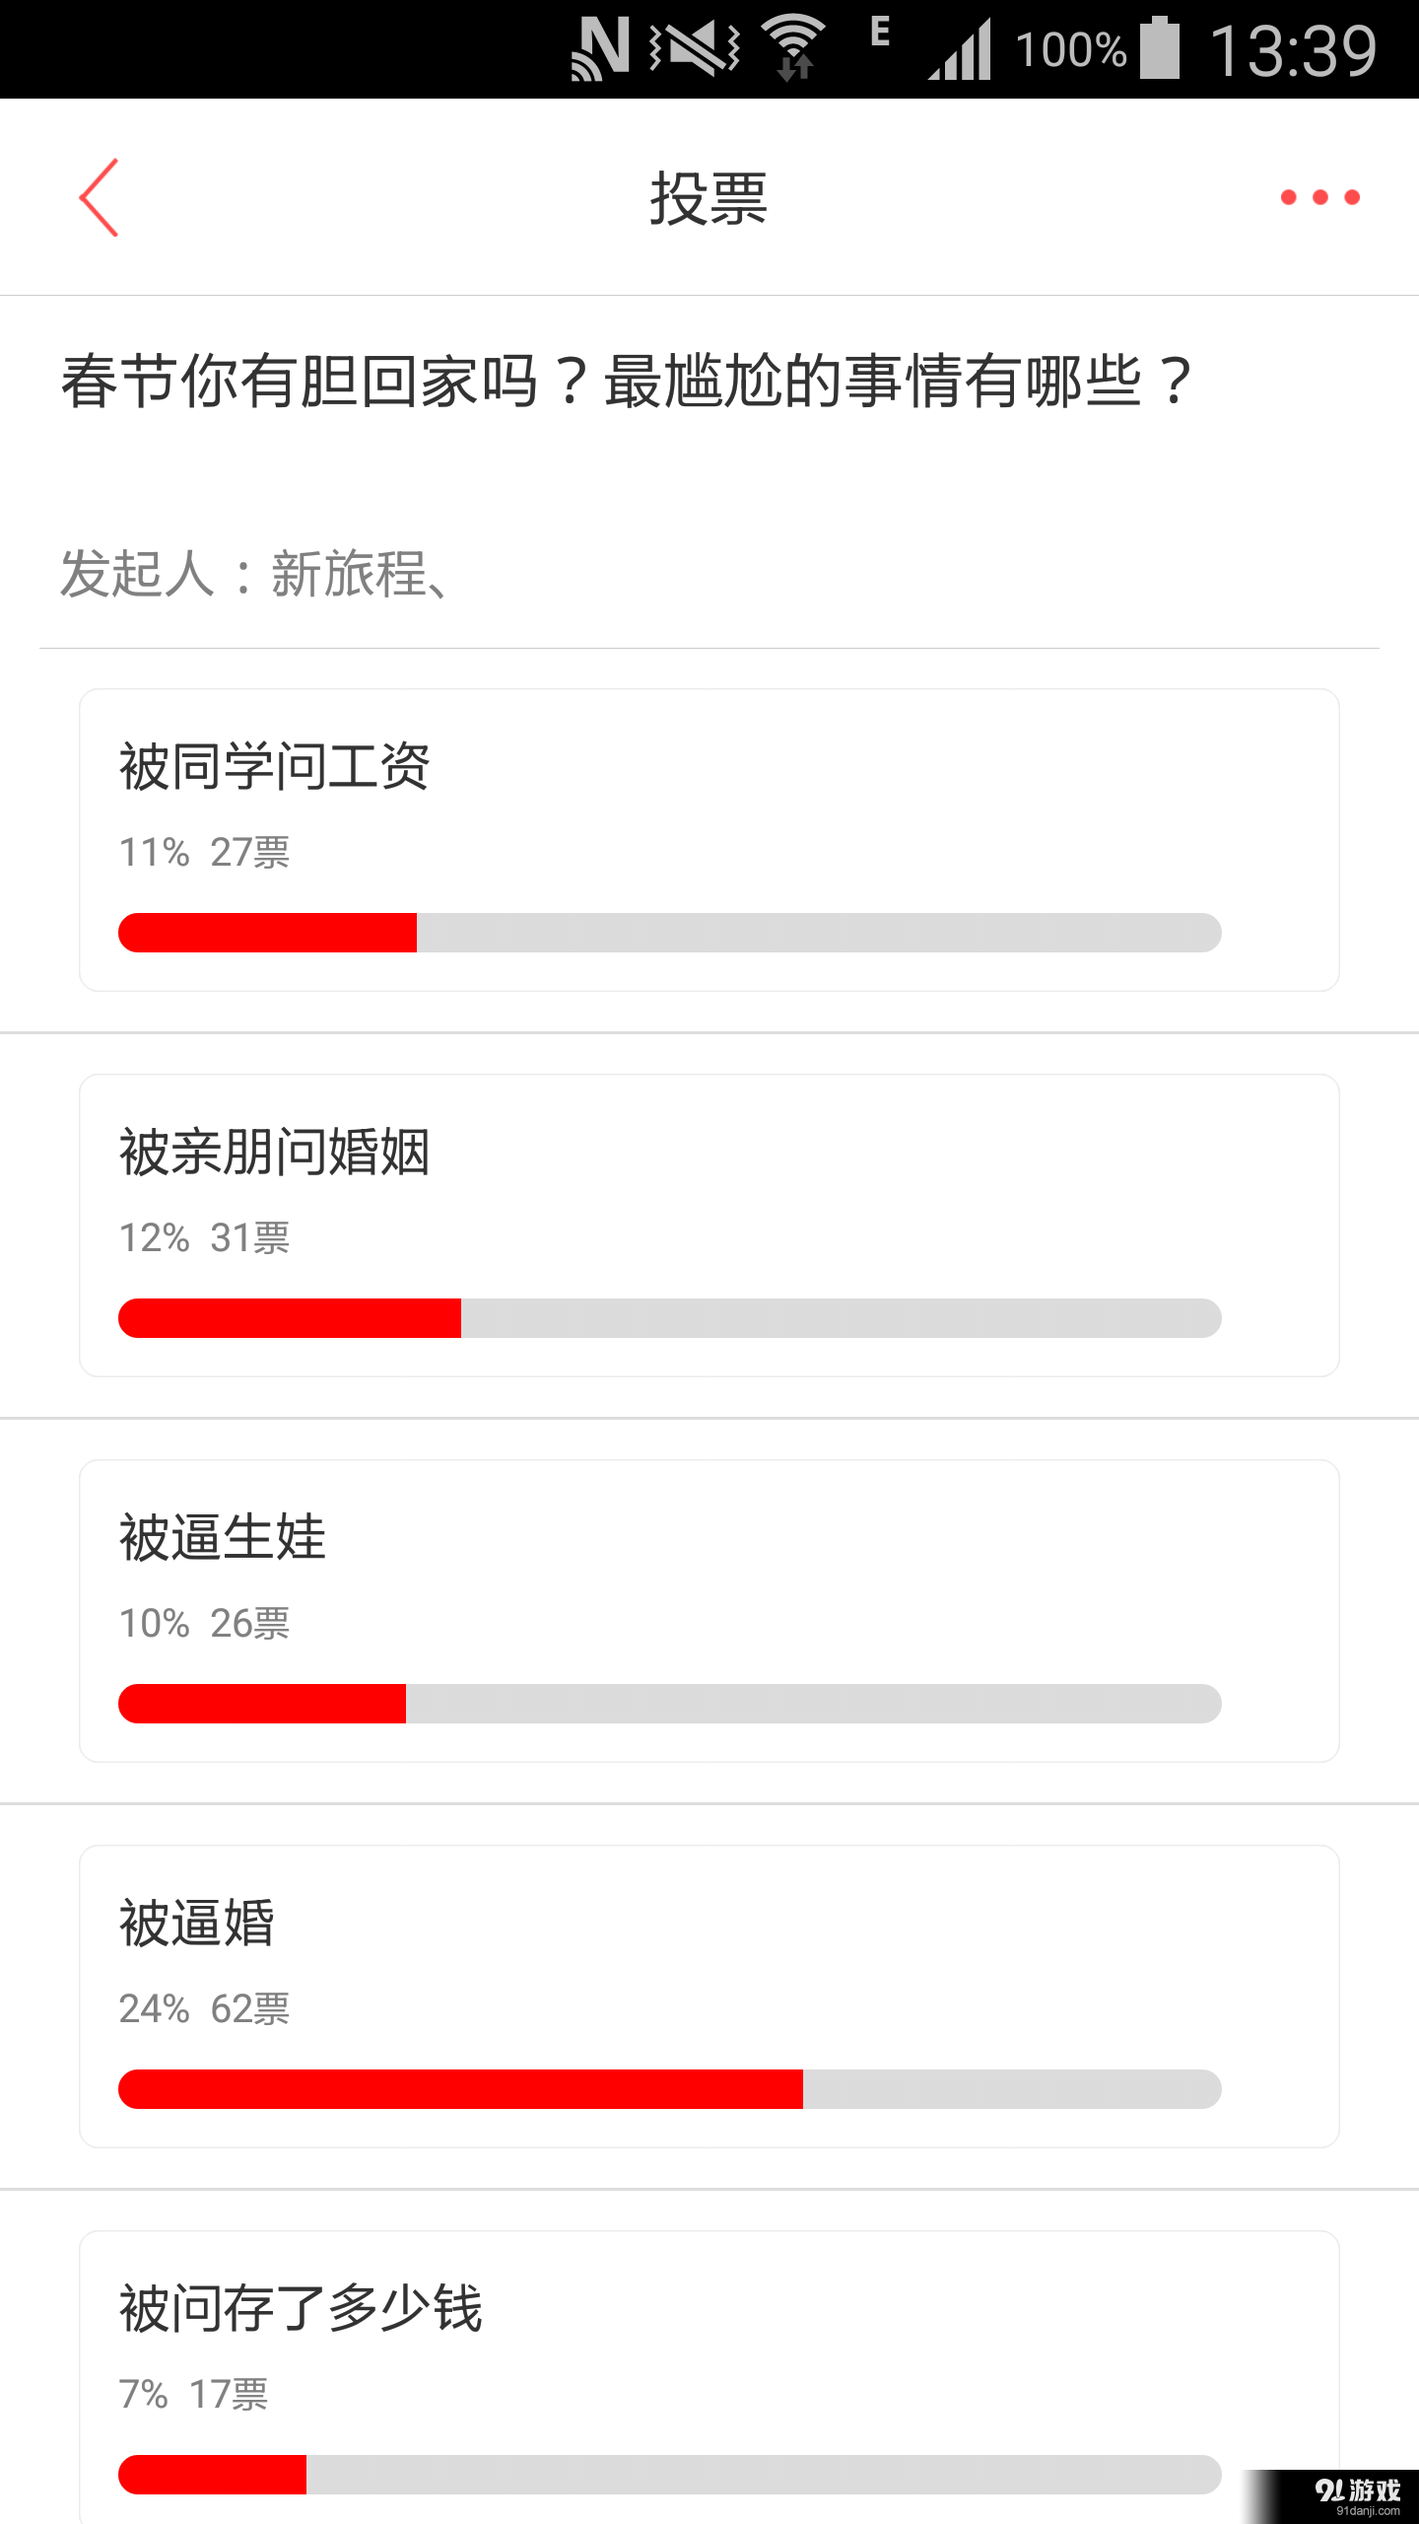Tap the cellular signal strength icon

tap(959, 49)
